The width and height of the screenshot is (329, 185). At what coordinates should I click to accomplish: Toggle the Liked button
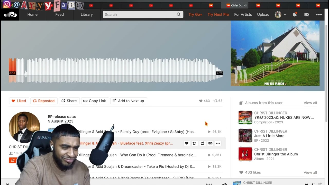[x=19, y=101]
